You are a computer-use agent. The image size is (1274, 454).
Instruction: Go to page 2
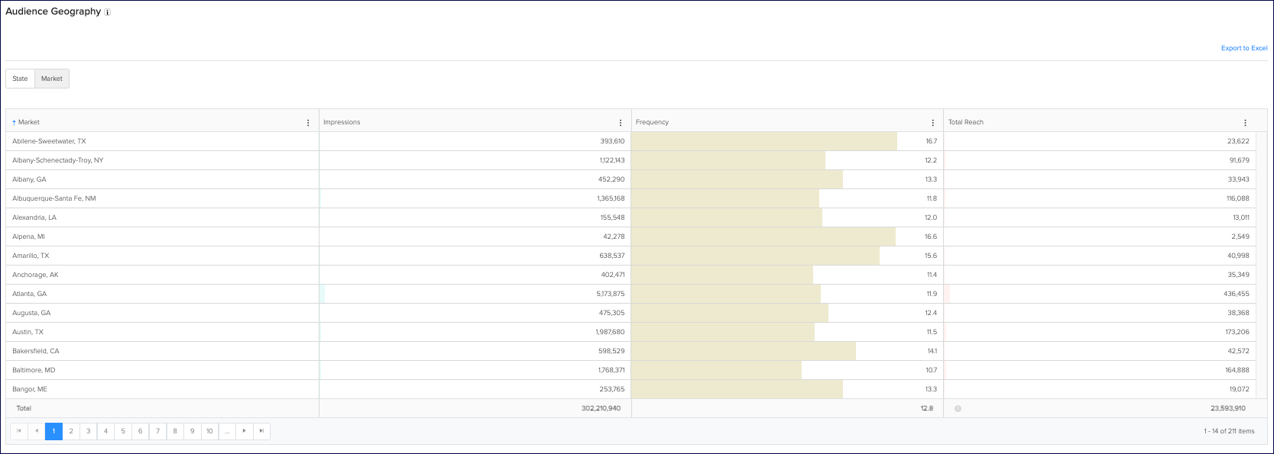(x=71, y=431)
